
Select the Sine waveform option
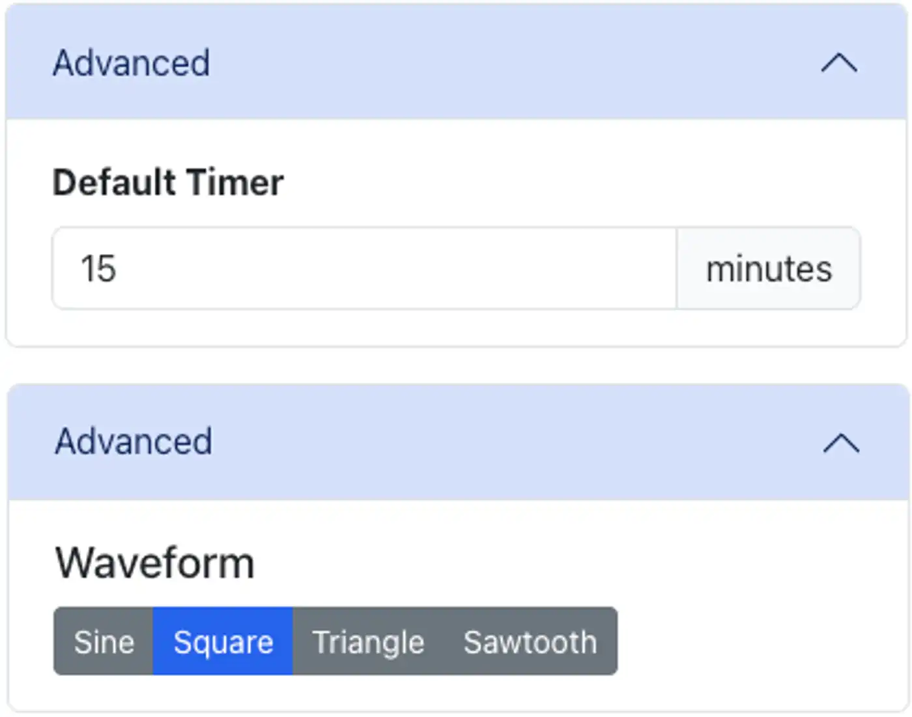pyautogui.click(x=104, y=642)
